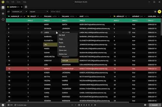Image resolution: width=162 pixels, height=107 pixels.
Task: Clear the filter value with x icon
Action: (155, 12)
